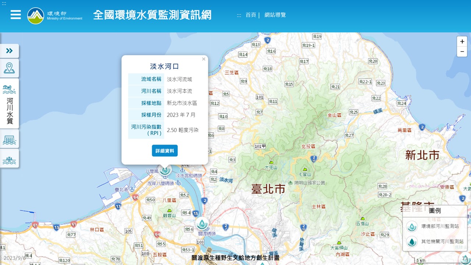Viewport: 471px width, 265px height.
Task: Click the 淡水河口 popup title
Action: click(x=164, y=67)
